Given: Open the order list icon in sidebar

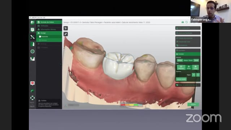Looking at the screenshot, I should pos(32,30).
